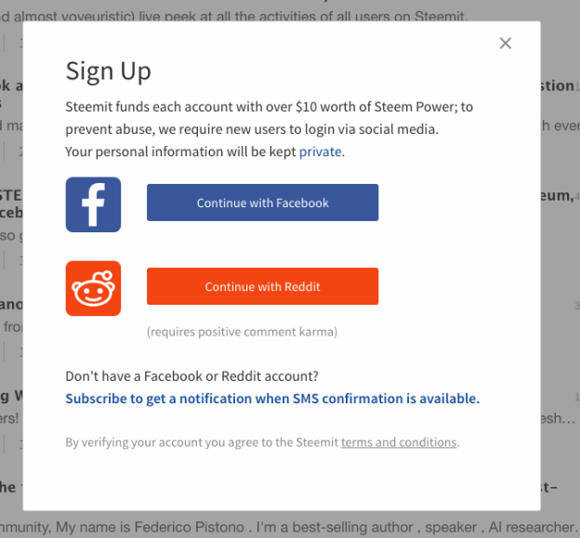Click the dimmed Federico Pistono post text
Screen dimensions: 580x538
(x=288, y=527)
